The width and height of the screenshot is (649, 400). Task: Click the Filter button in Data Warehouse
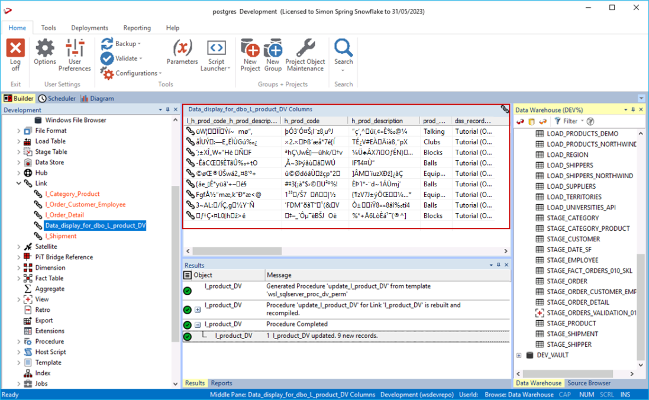pos(566,121)
